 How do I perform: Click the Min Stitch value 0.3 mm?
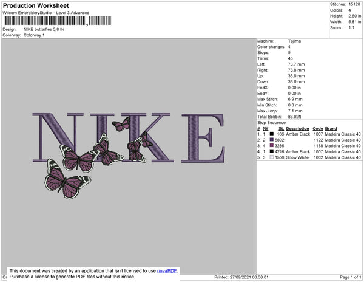click(x=295, y=105)
